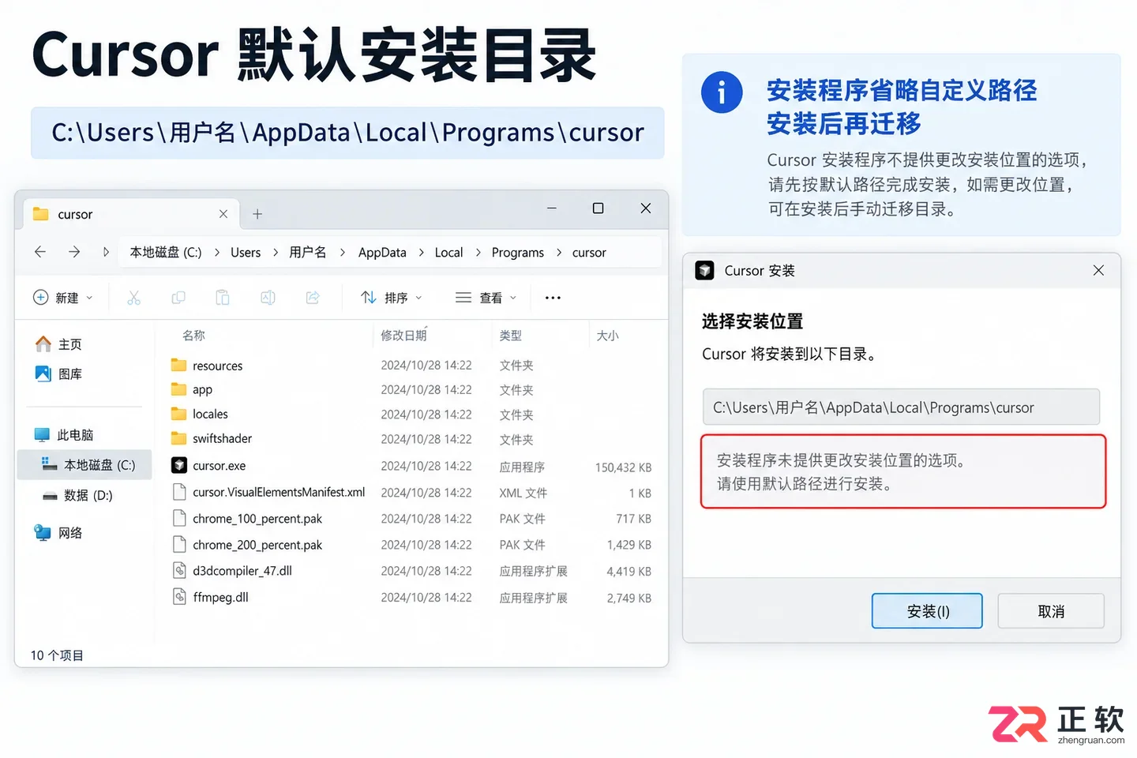This screenshot has width=1137, height=758.
Task: Click the 应用程序 type cell of cursor.exe
Action: click(x=522, y=467)
